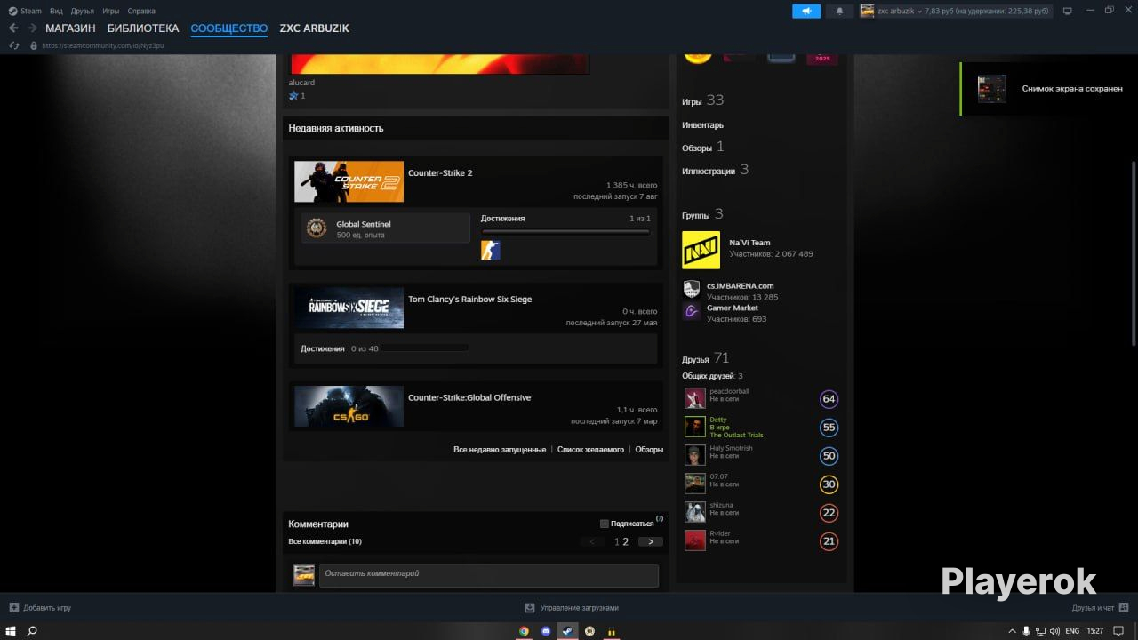
Task: Open Friends and Chat icon
Action: (x=1124, y=608)
